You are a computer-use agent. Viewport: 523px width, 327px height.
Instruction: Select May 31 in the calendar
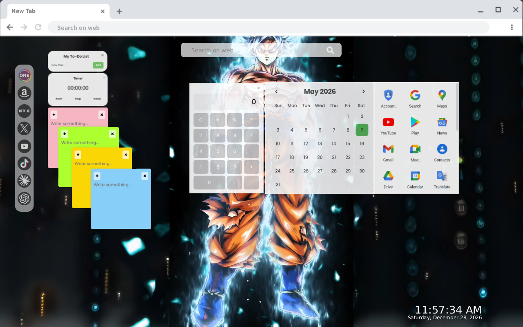click(x=278, y=184)
